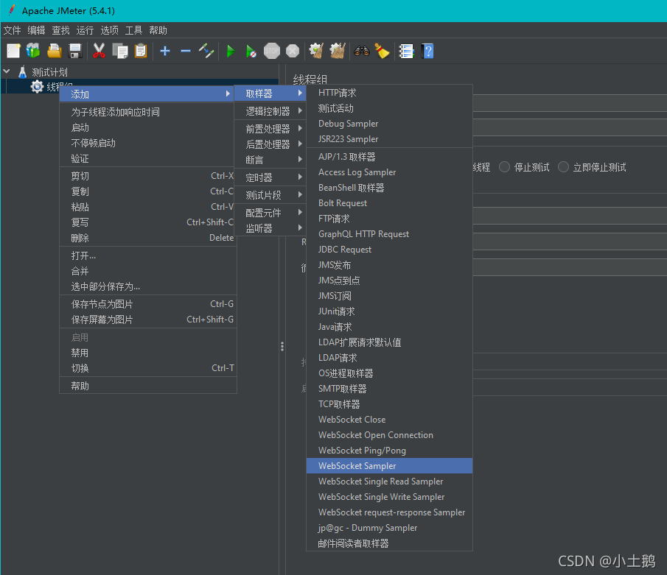The height and width of the screenshot is (575, 667).
Task: Click 切换 in context menu
Action: point(148,368)
